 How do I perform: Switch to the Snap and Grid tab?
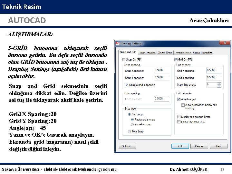pos(128,52)
